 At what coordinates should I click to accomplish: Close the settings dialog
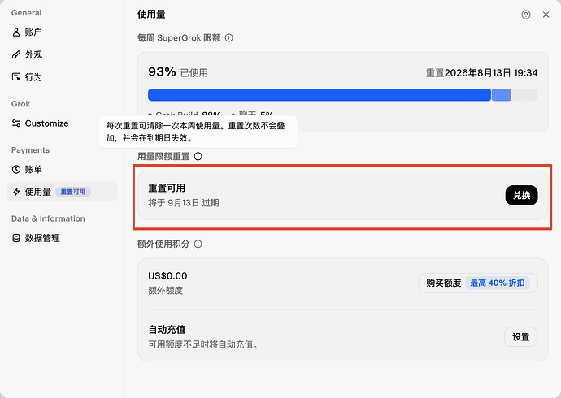click(x=546, y=15)
